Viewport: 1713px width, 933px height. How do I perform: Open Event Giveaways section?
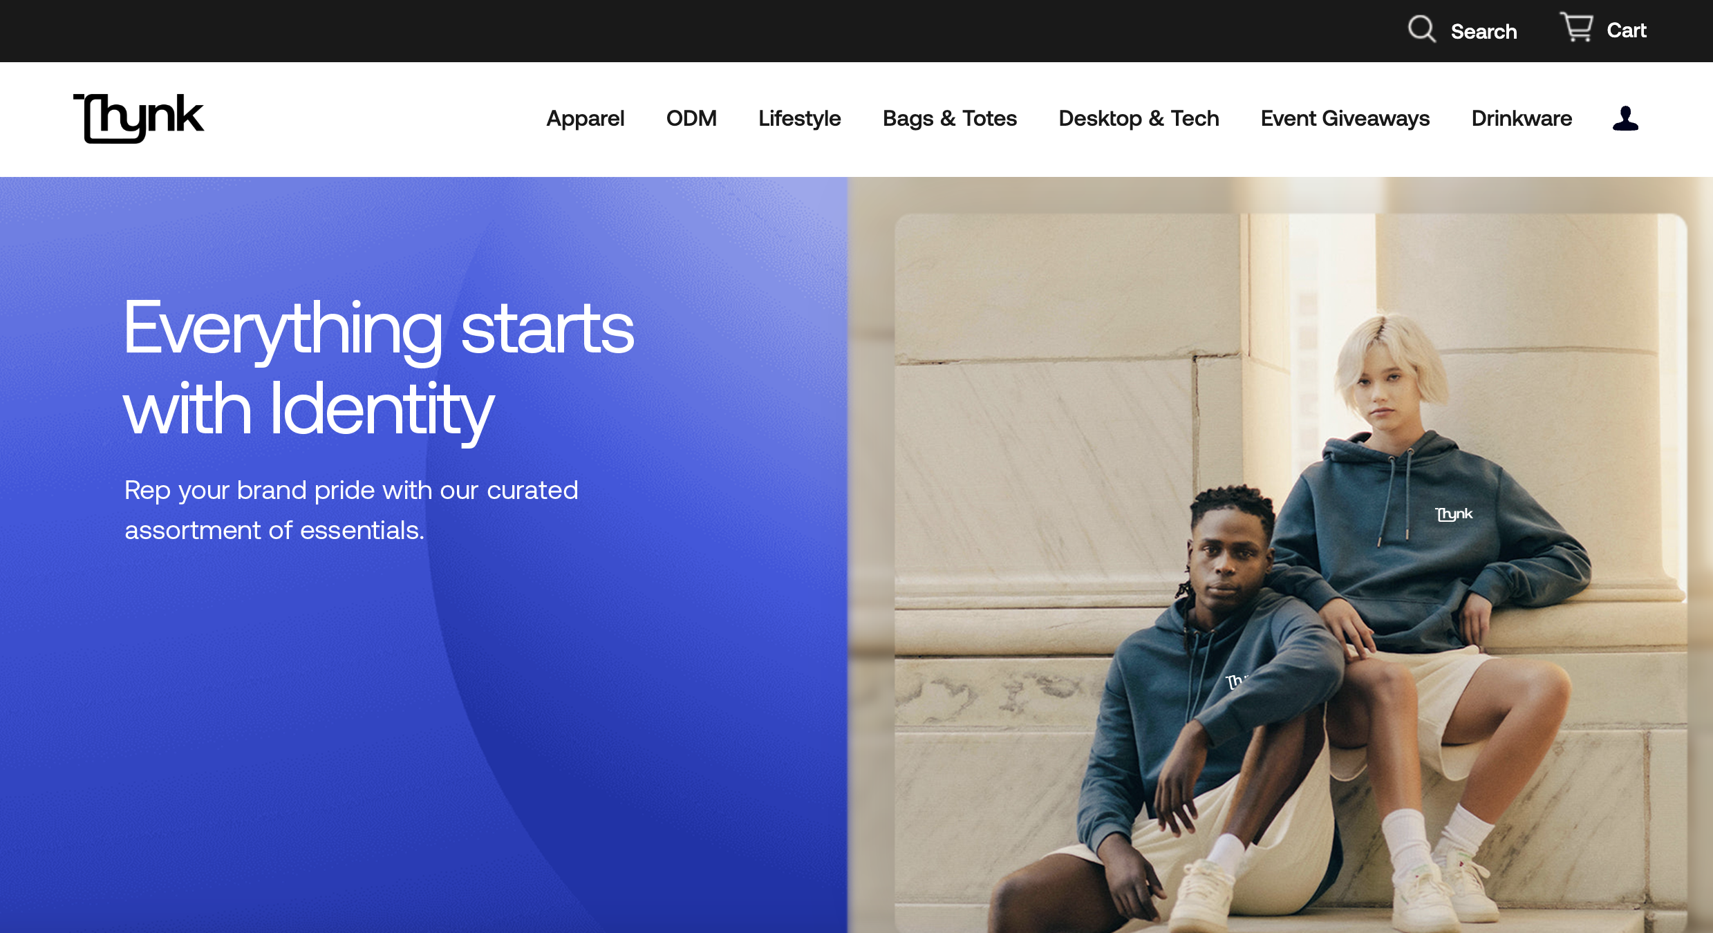point(1345,119)
